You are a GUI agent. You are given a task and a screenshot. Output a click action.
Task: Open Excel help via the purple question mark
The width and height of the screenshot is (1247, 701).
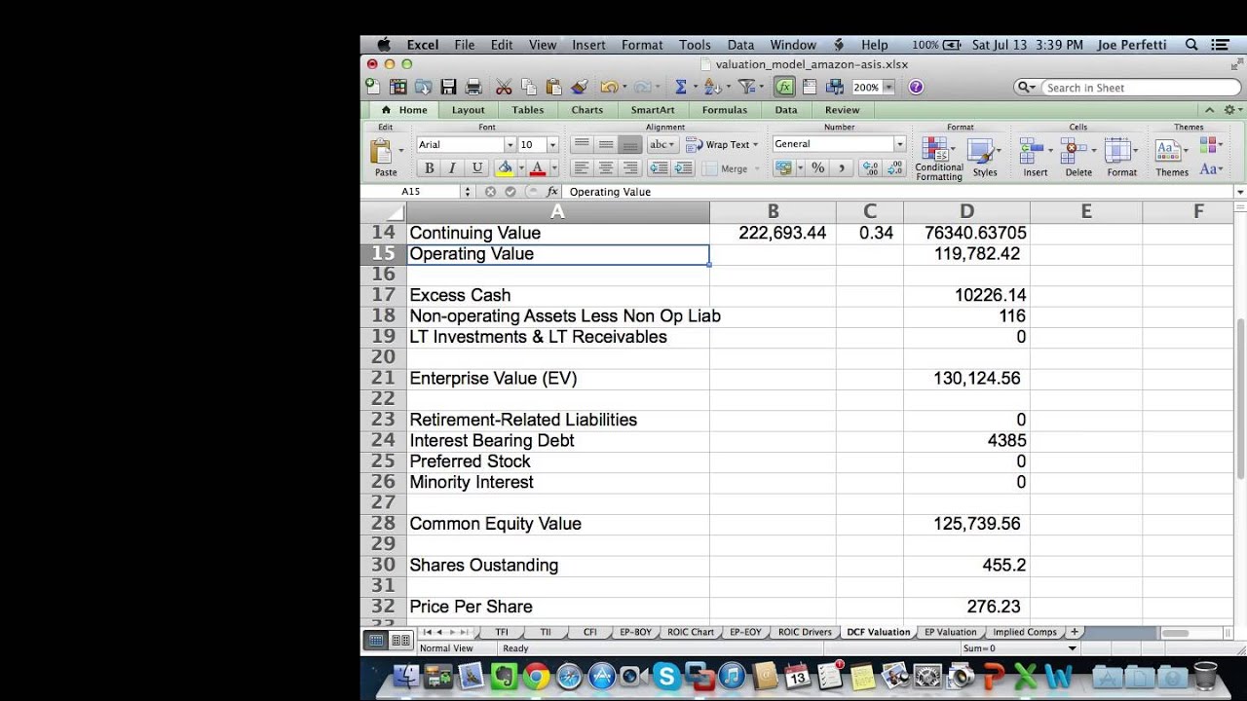[916, 87]
